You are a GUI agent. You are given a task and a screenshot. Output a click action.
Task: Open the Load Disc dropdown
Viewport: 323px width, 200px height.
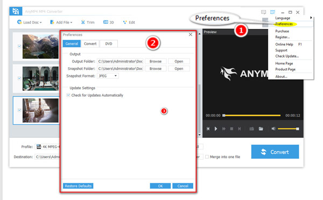click(x=29, y=22)
